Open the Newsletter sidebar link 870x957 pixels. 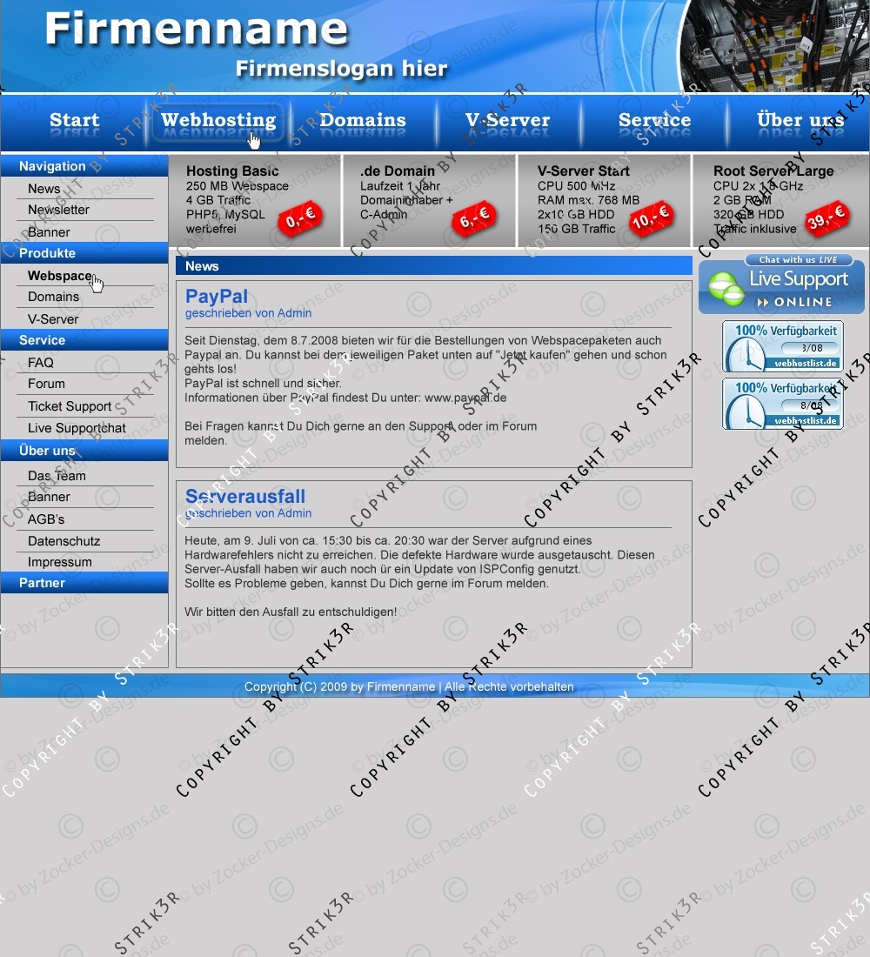pyautogui.click(x=58, y=210)
